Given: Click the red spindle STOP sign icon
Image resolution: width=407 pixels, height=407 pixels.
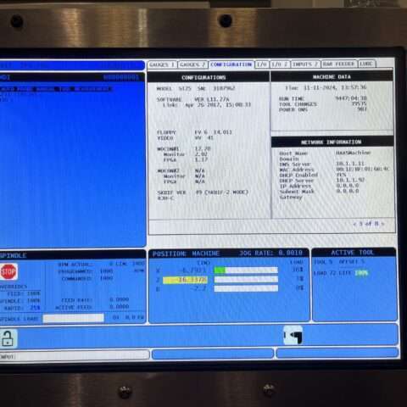Looking at the screenshot, I should pos(8,272).
